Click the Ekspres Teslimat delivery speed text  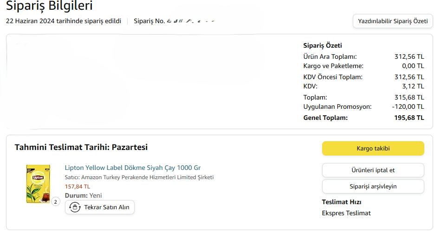pos(346,213)
